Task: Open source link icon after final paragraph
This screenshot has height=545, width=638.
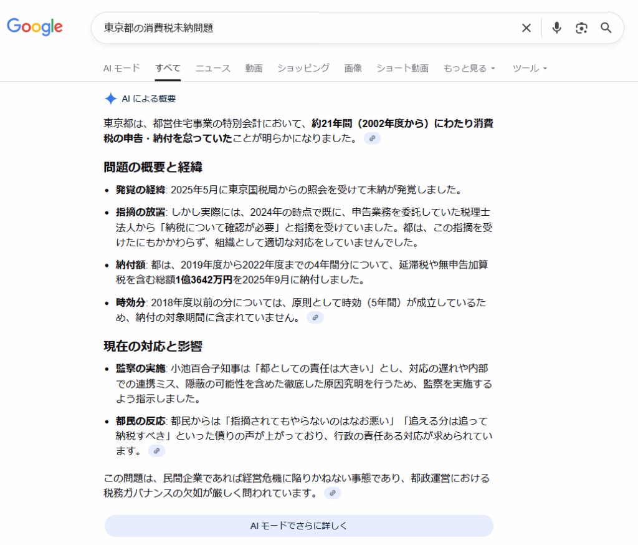Action: tap(333, 493)
